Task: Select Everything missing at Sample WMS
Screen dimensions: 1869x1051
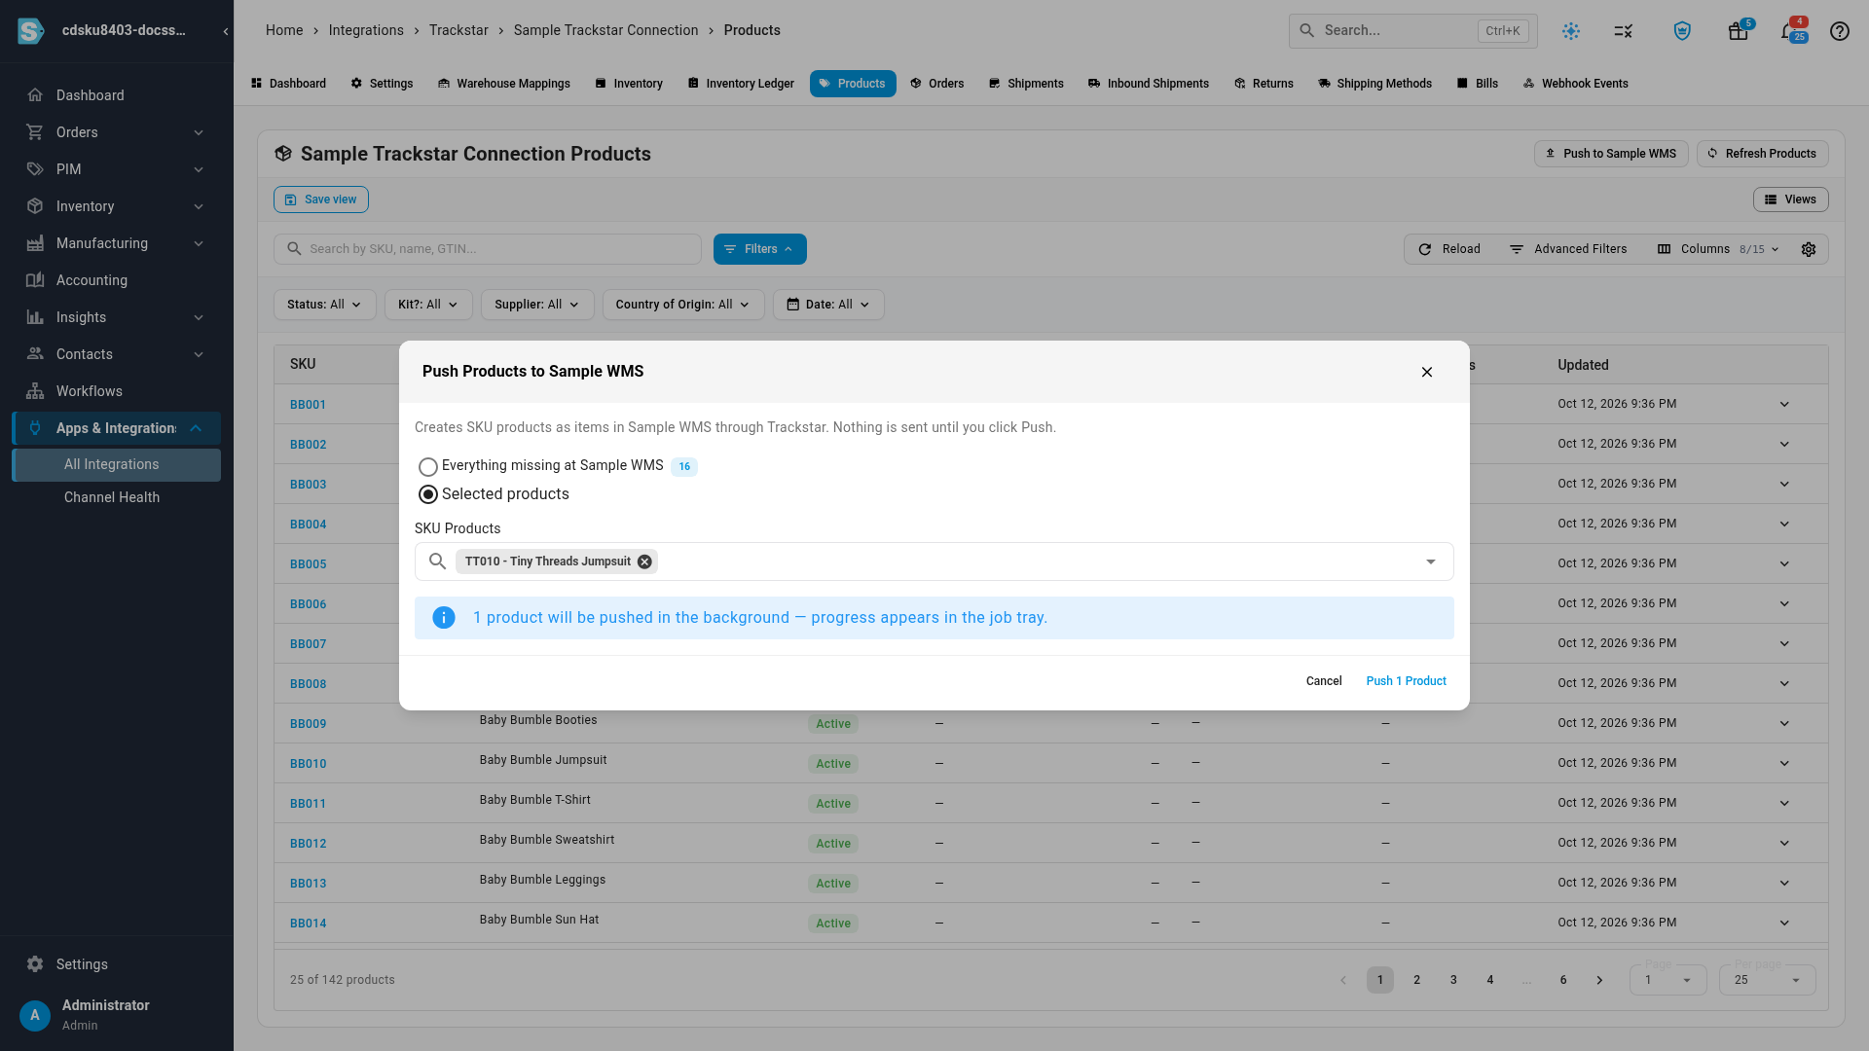Action: click(x=428, y=467)
